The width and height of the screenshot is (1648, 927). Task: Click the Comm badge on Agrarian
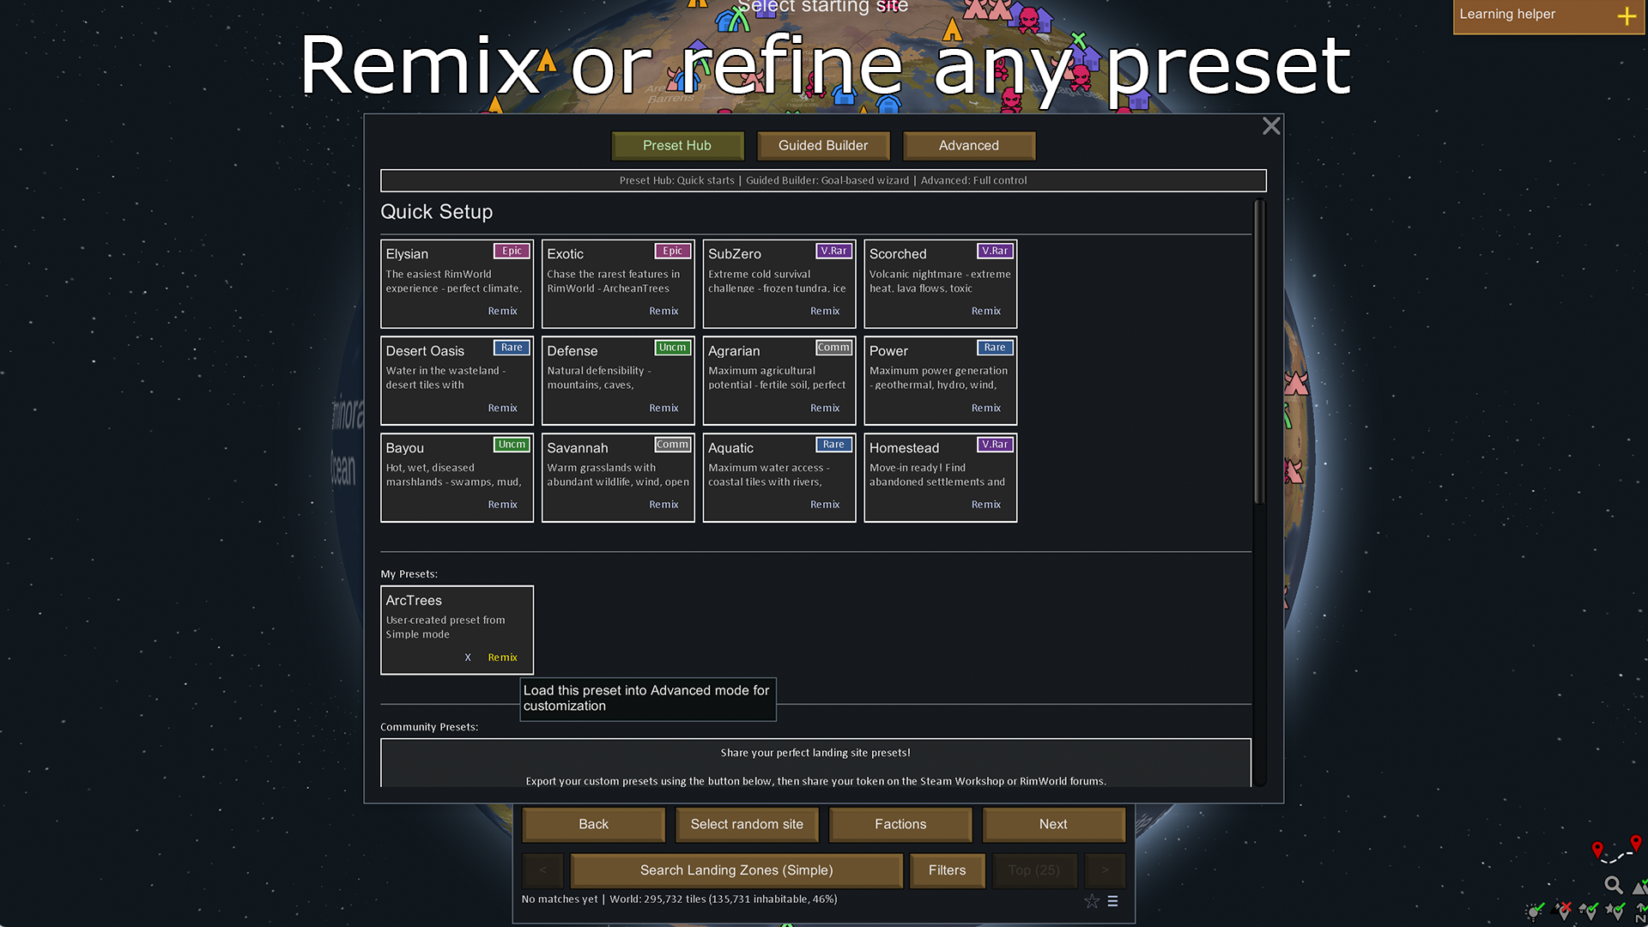tap(833, 348)
